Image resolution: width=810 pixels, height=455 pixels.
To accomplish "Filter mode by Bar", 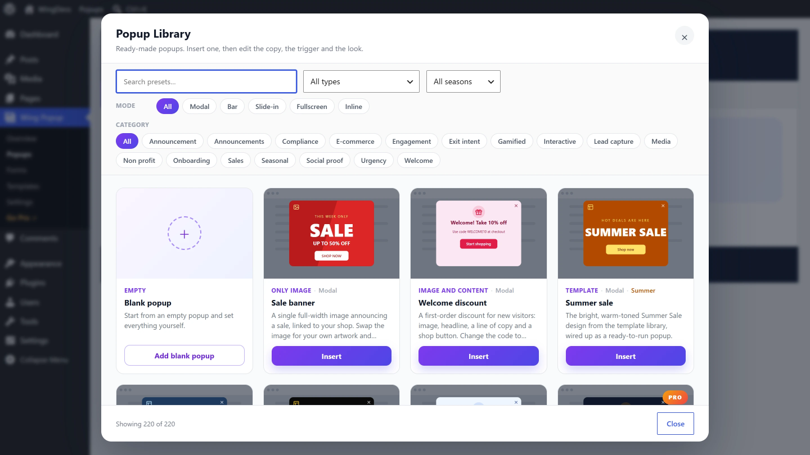I will point(232,106).
